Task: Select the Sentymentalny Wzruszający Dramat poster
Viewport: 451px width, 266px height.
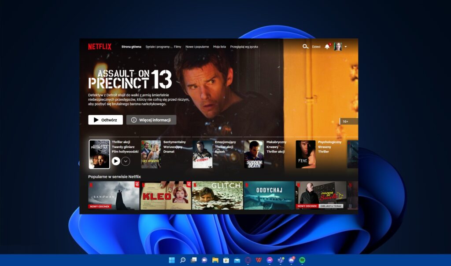Action: pos(151,154)
